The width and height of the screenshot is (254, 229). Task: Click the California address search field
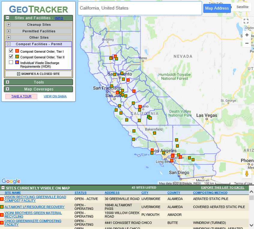(140, 8)
